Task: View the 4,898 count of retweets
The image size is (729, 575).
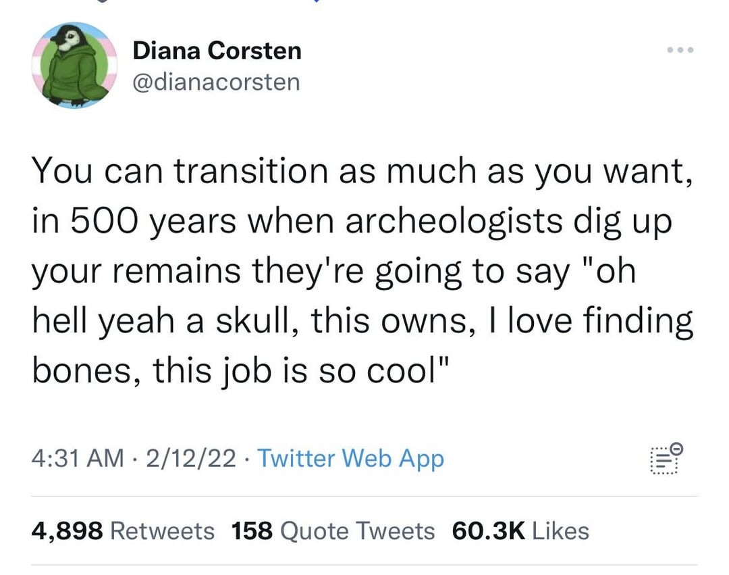Action: [x=67, y=531]
